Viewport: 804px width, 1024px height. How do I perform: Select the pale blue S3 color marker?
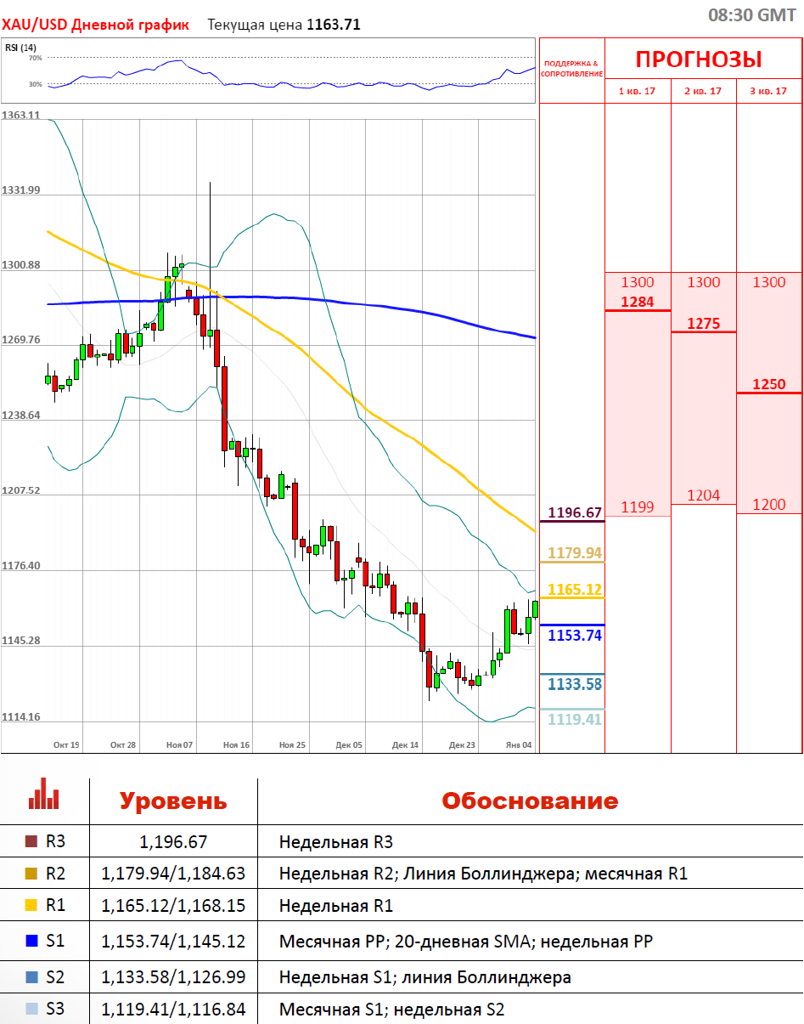coord(31,1010)
